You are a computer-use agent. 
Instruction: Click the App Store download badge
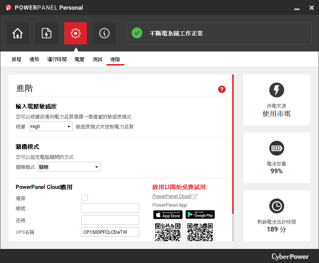click(168, 215)
